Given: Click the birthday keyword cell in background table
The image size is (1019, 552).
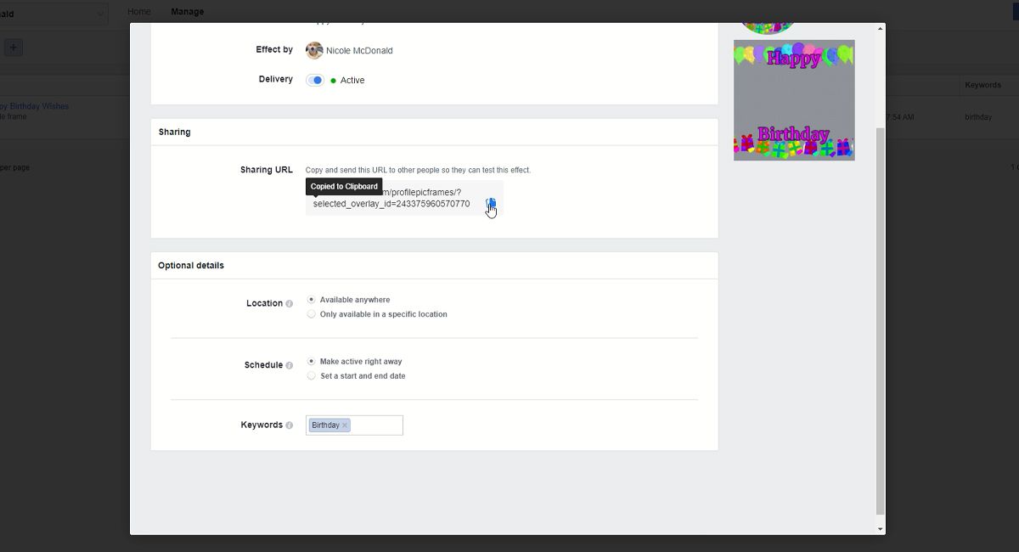Looking at the screenshot, I should (x=978, y=117).
